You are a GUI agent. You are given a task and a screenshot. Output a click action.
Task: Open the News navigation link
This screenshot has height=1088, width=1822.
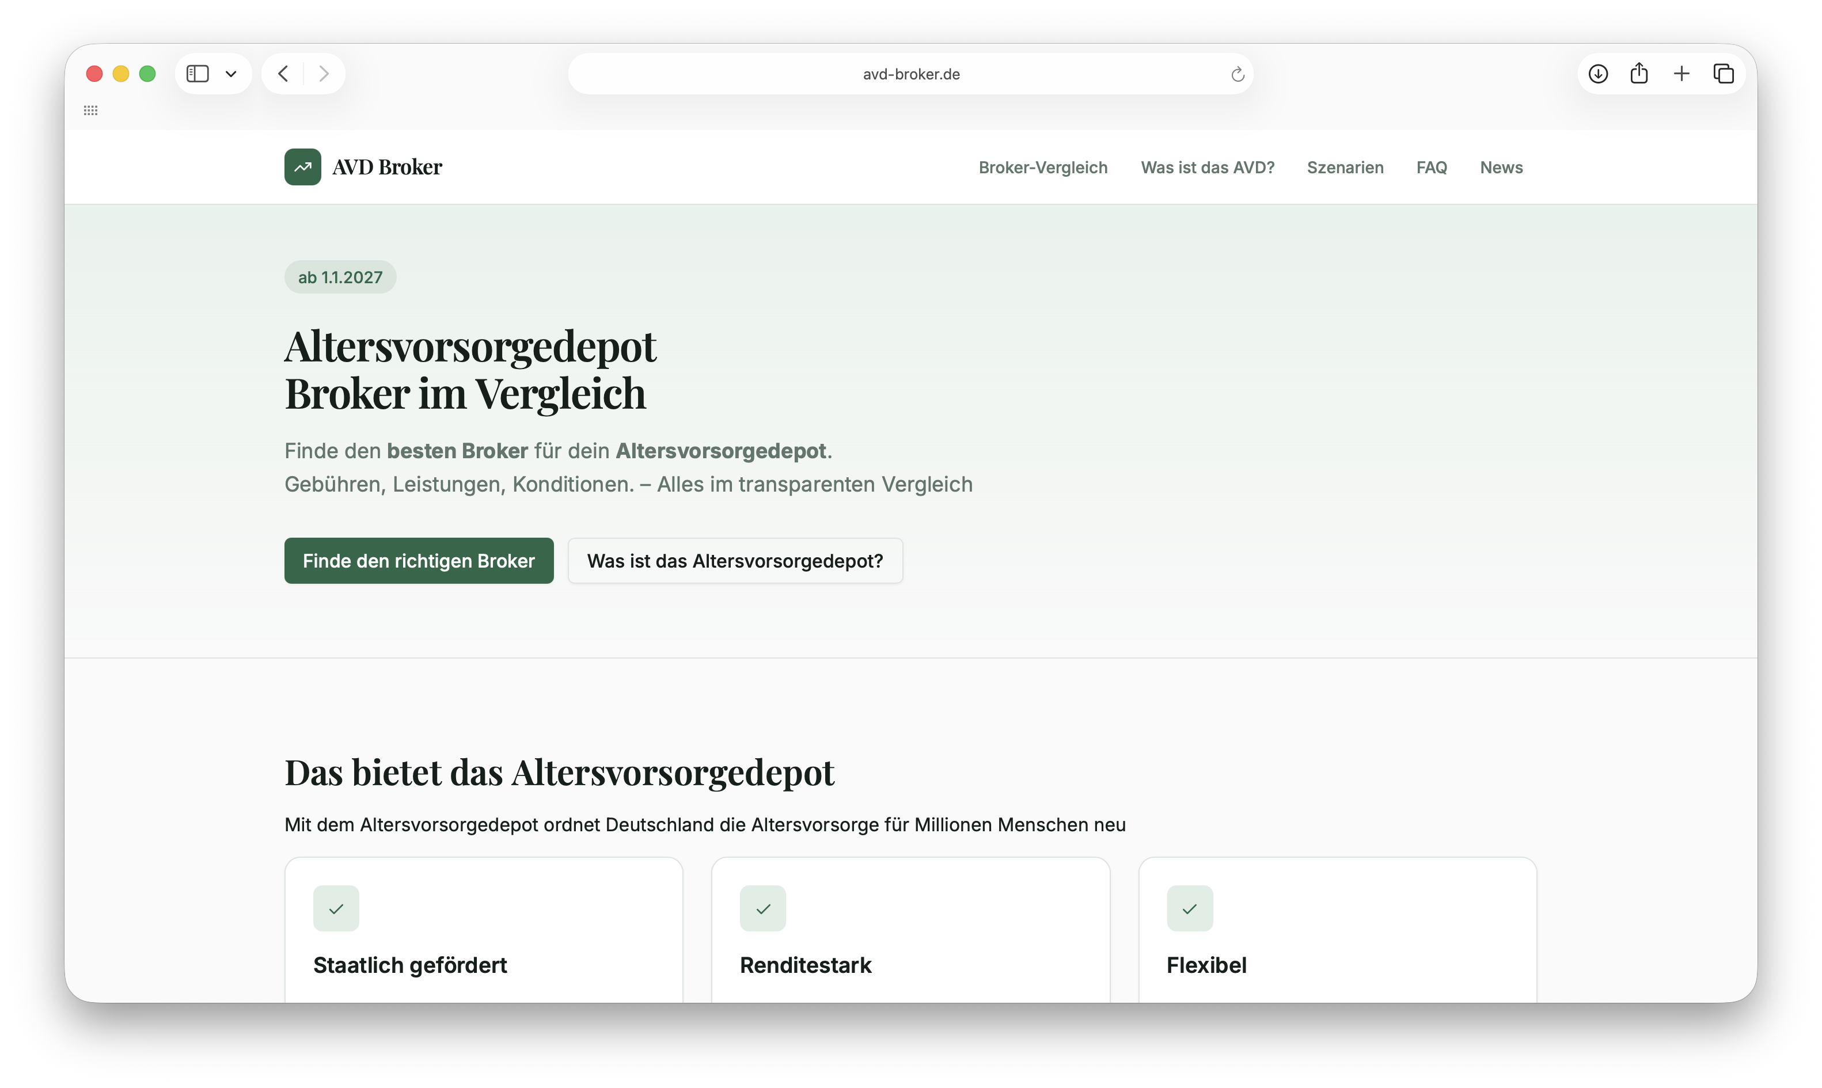pyautogui.click(x=1501, y=168)
